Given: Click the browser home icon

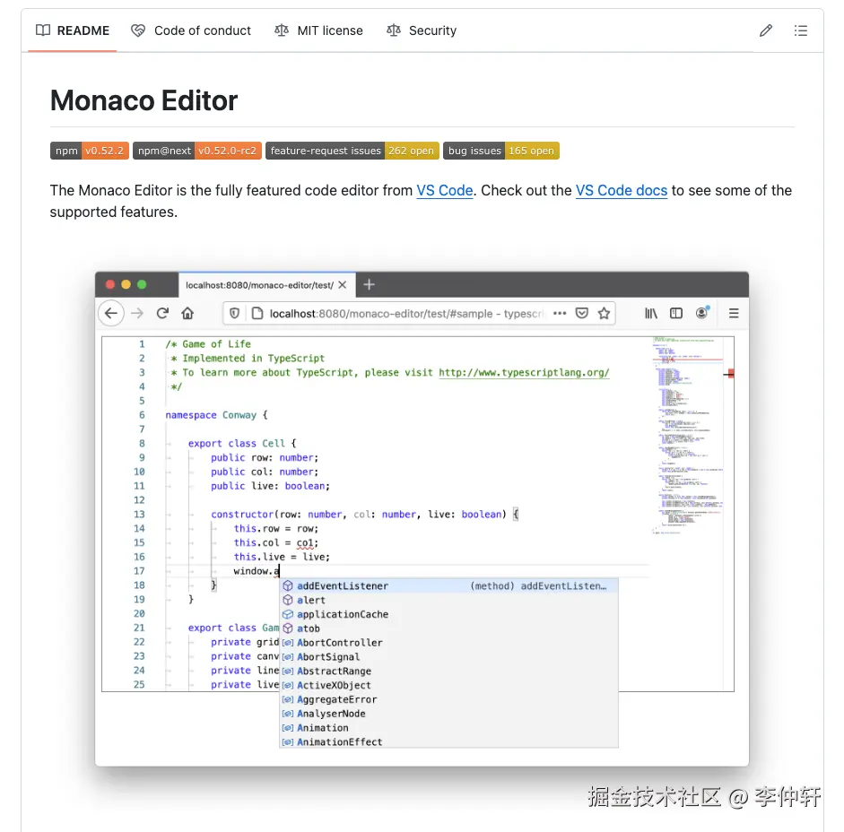Looking at the screenshot, I should click(x=187, y=313).
